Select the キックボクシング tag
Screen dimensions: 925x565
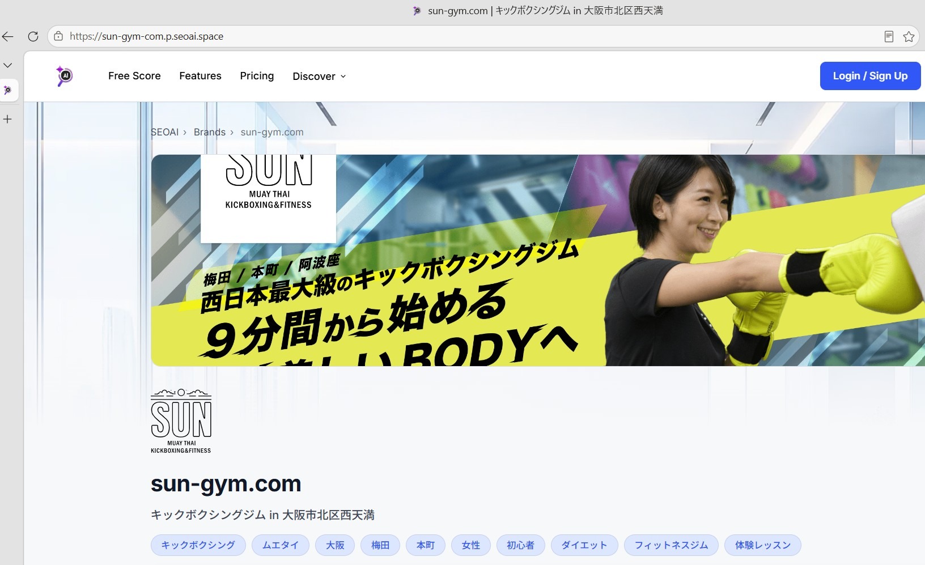click(x=198, y=545)
